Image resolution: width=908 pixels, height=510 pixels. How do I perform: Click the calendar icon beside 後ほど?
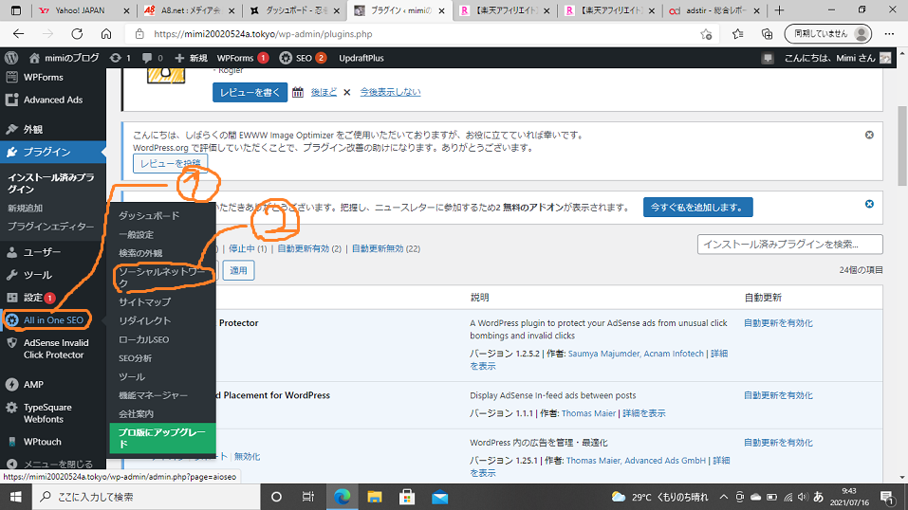tap(298, 92)
